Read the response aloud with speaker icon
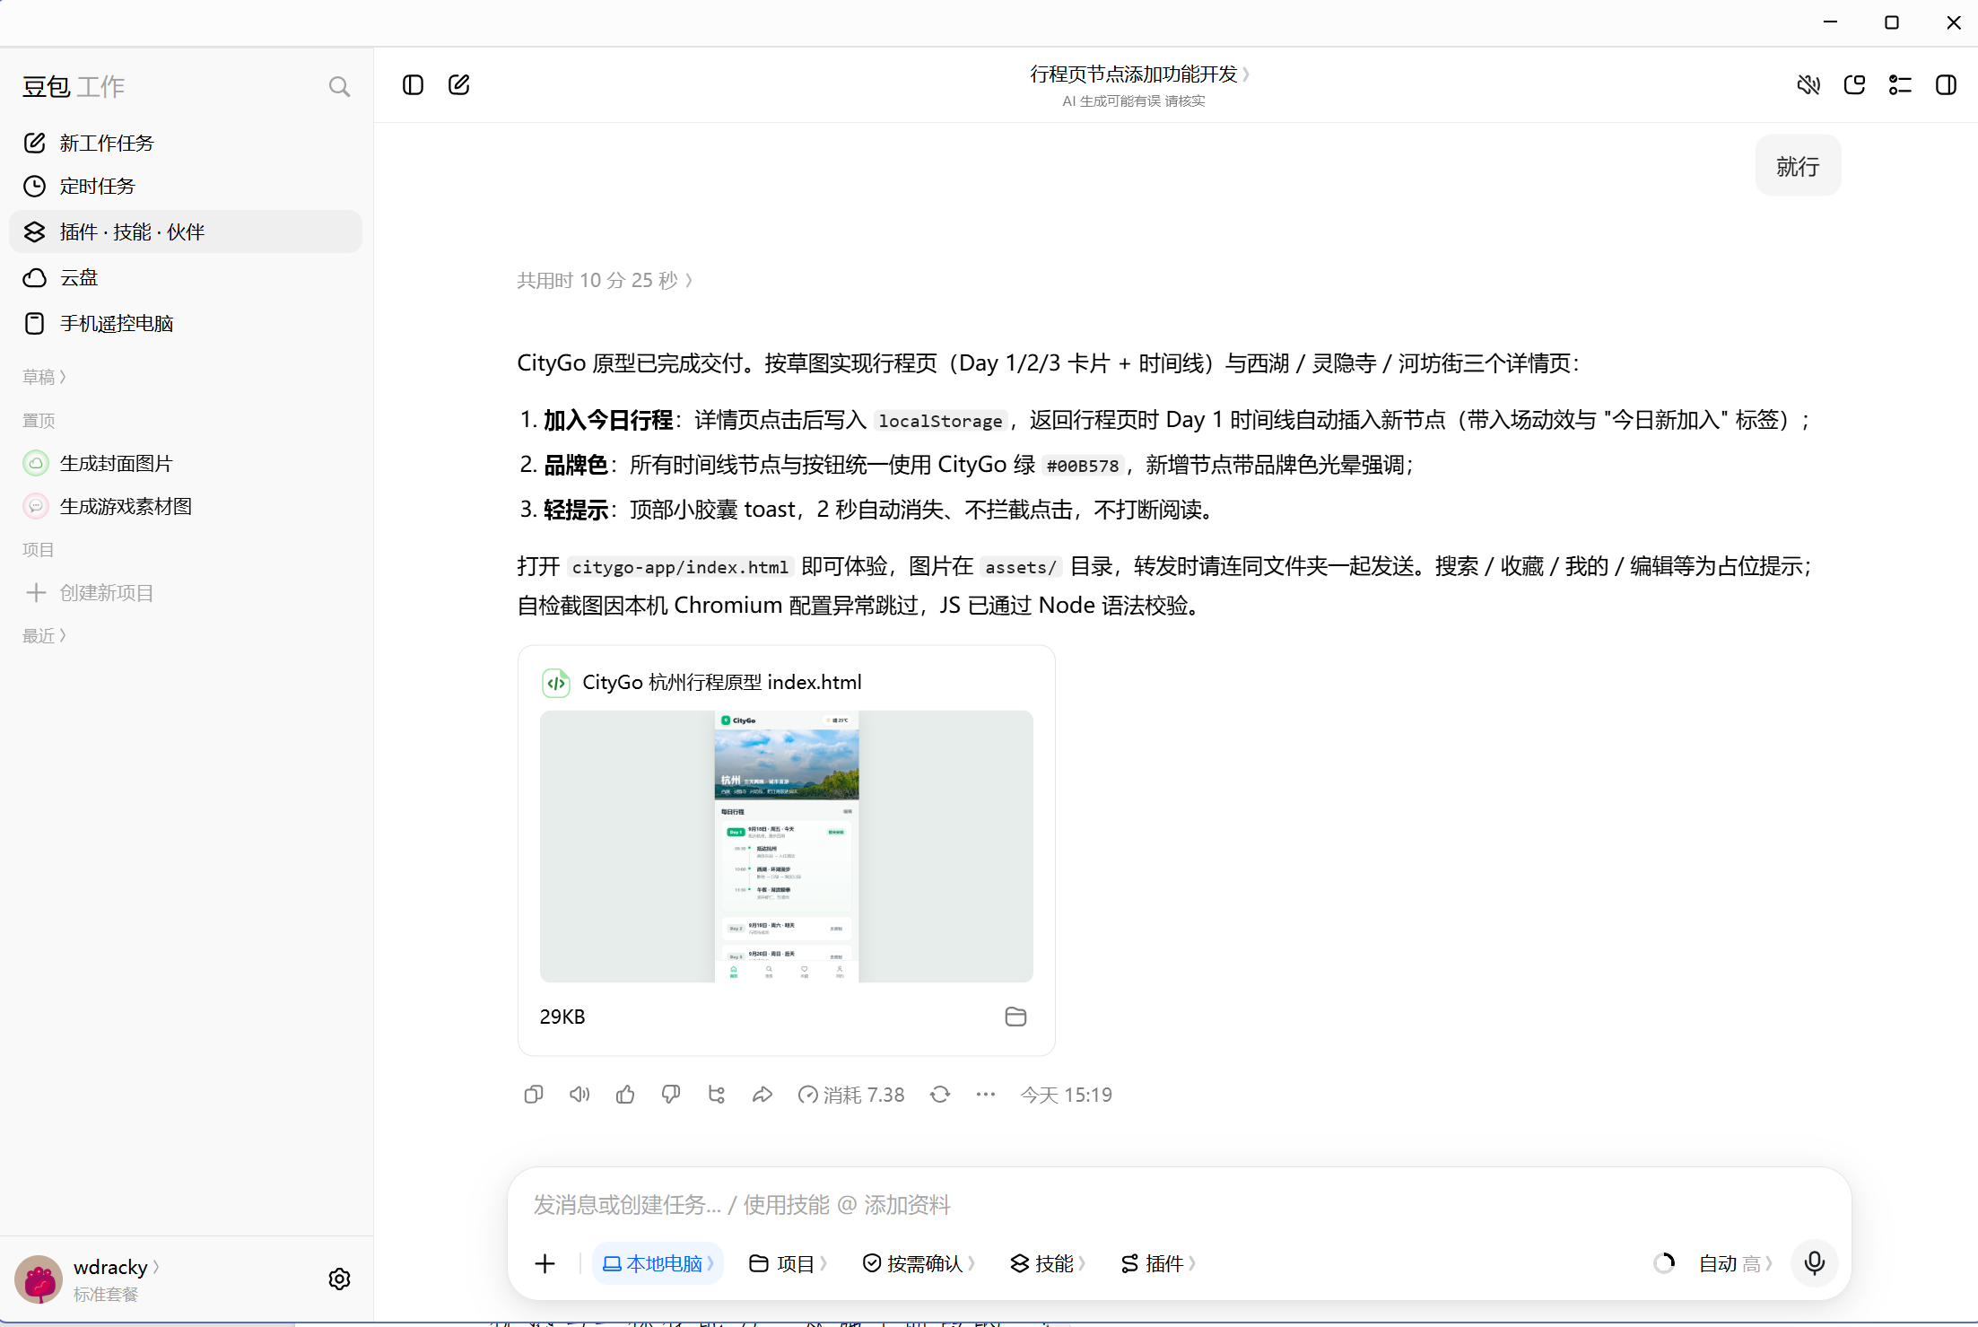 click(579, 1094)
